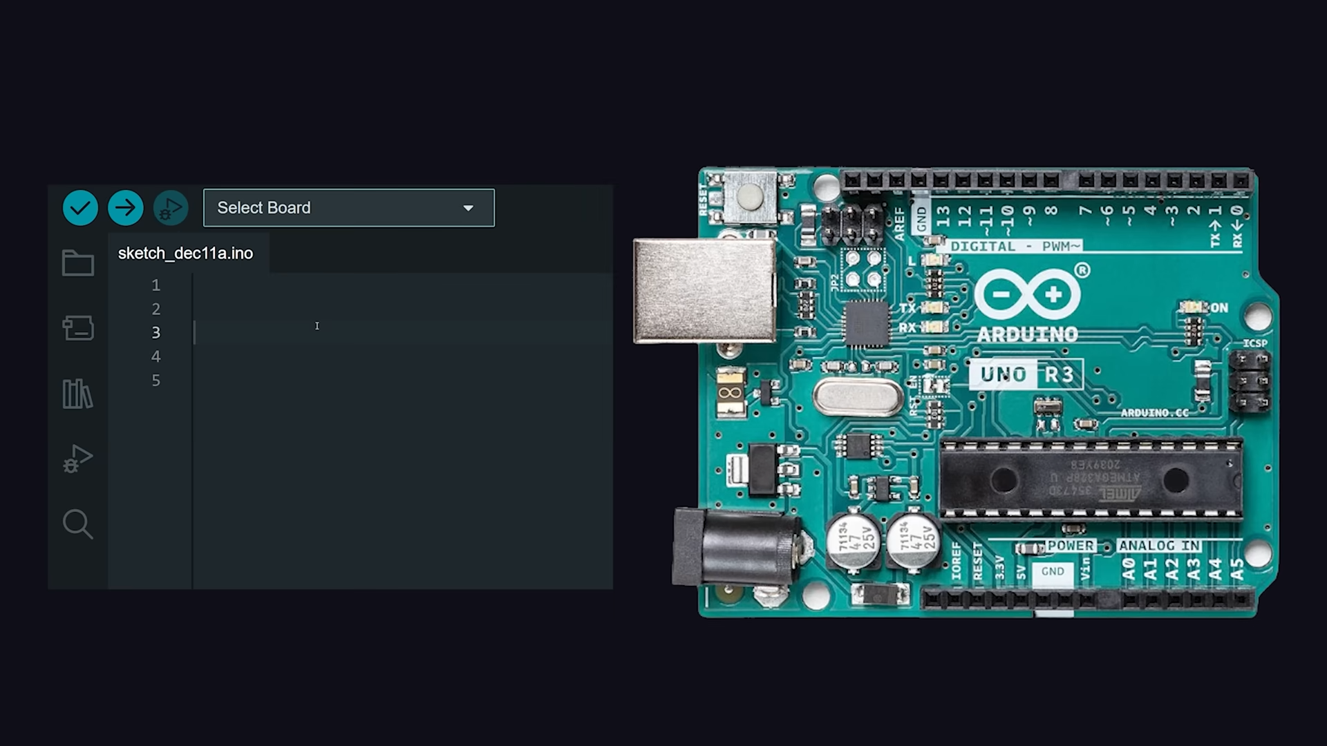The image size is (1327, 746).
Task: Open the Debug sidebar panel
Action: [77, 458]
